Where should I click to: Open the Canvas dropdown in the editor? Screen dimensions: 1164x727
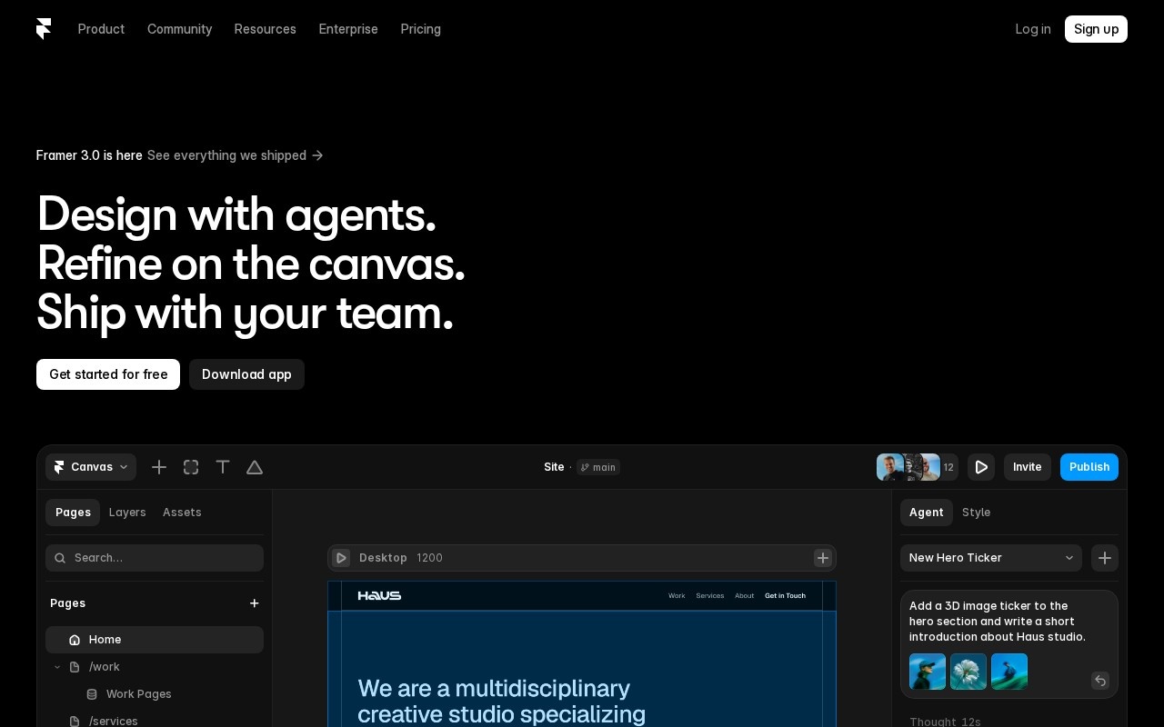(91, 467)
